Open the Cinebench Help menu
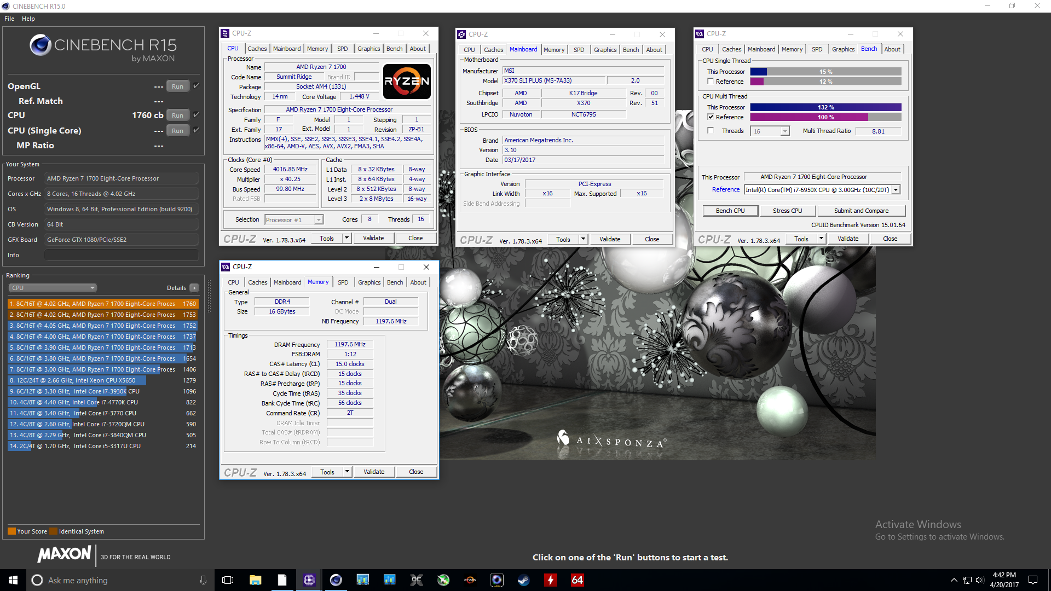This screenshot has width=1051, height=591. coord(28,19)
